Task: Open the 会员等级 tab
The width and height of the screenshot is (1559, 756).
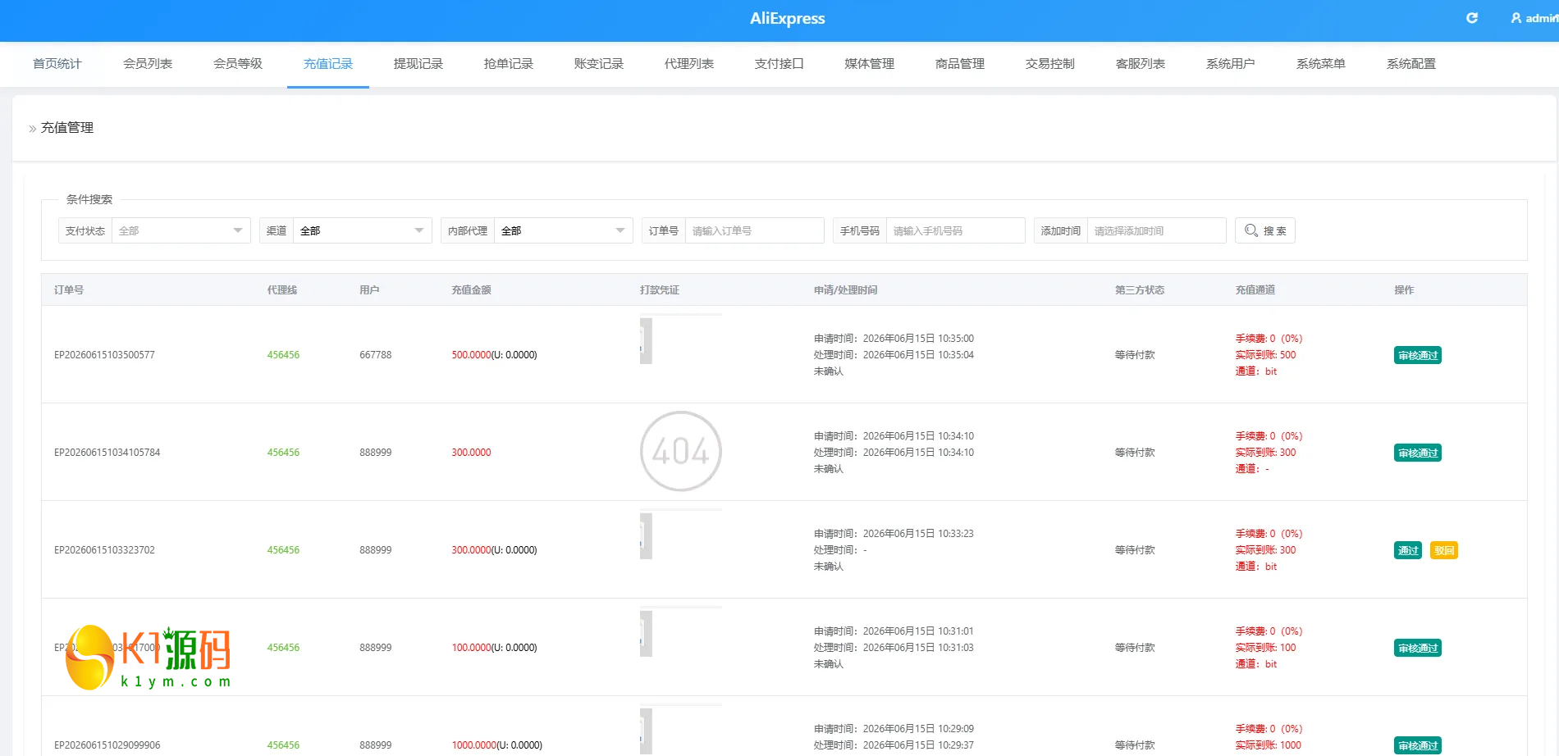Action: pos(238,64)
